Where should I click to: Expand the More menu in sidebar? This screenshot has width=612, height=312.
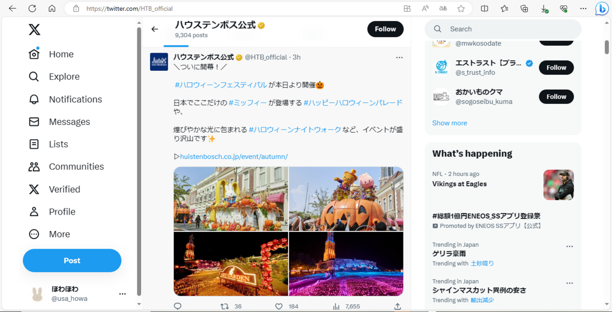point(49,234)
